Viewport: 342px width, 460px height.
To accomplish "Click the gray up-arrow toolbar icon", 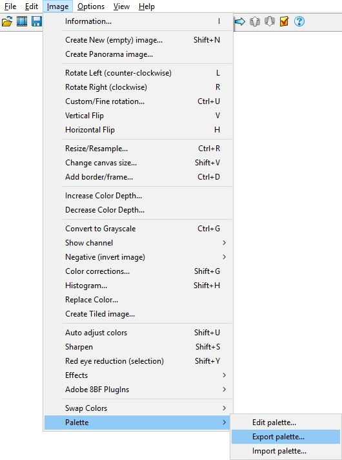I will tap(255, 21).
